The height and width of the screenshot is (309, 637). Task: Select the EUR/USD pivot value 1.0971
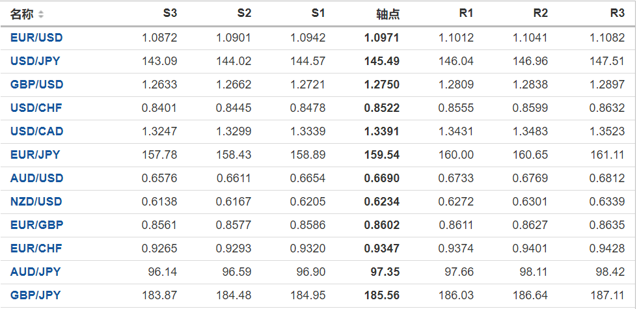[x=382, y=38]
